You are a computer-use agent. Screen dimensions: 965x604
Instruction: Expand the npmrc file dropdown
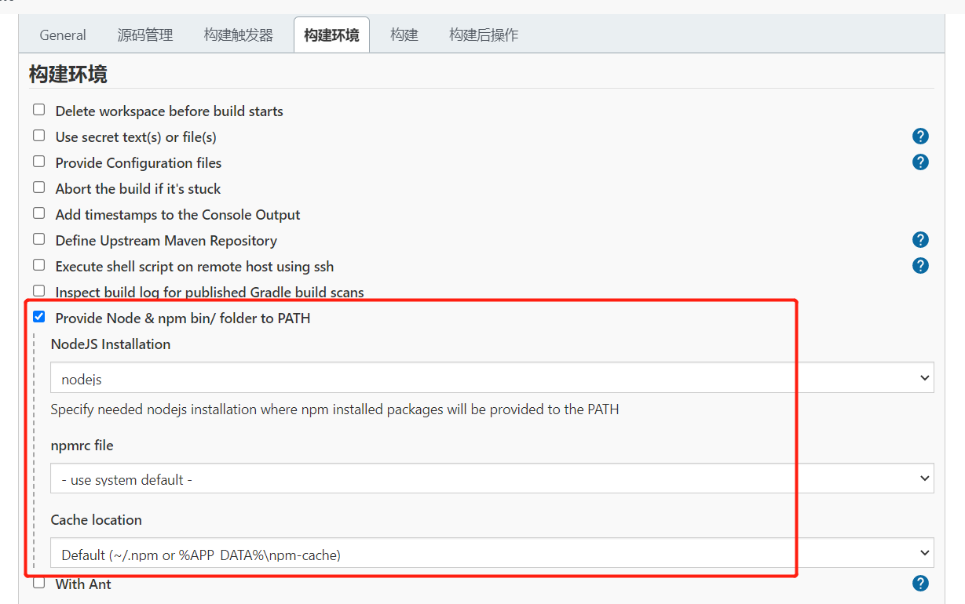(x=492, y=478)
